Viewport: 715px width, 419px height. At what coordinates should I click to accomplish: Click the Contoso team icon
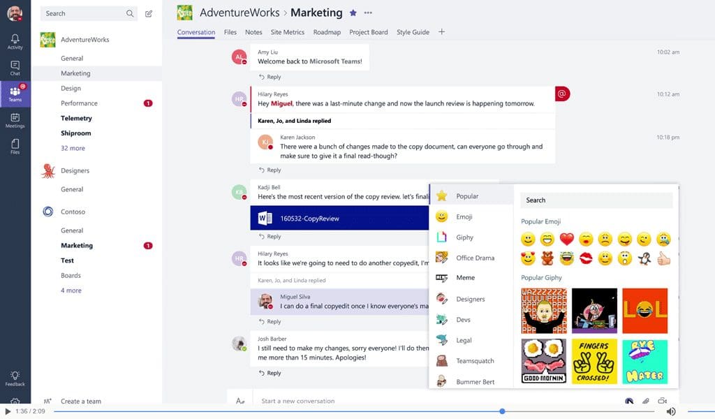point(48,212)
